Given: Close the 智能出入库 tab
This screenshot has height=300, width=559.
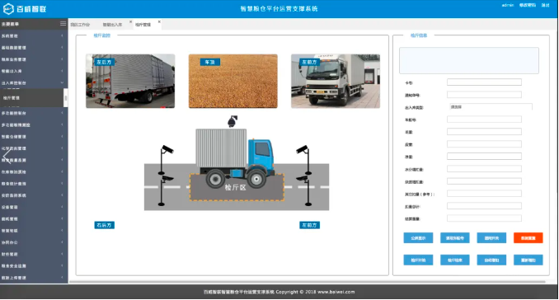Looking at the screenshot, I should tap(130, 21).
